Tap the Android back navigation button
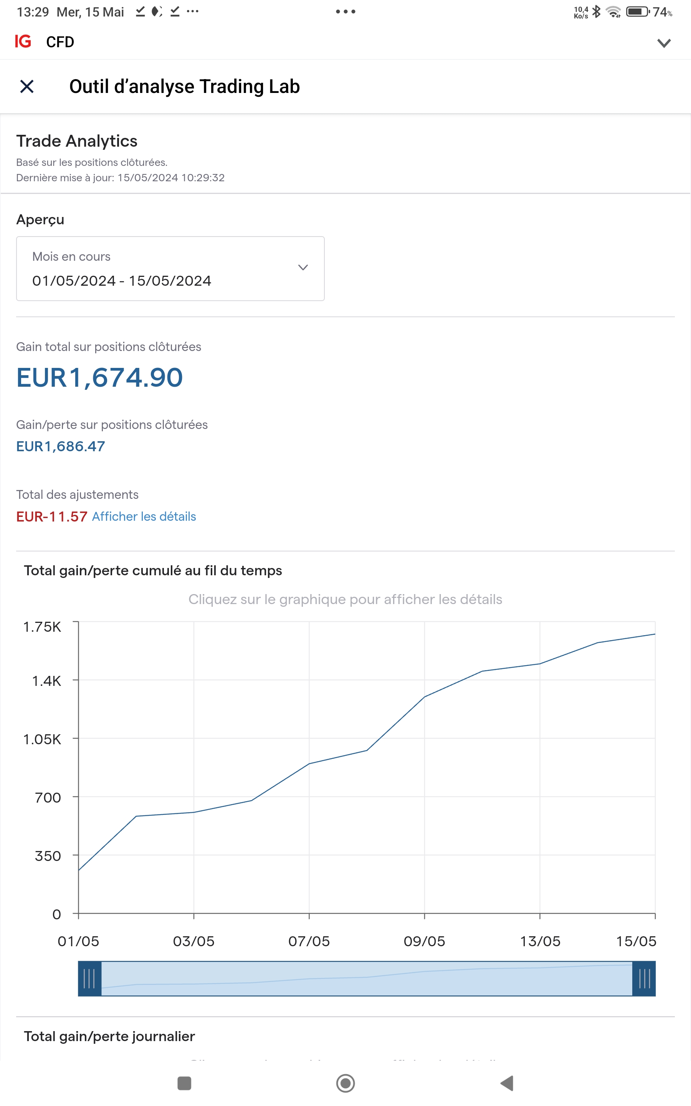Viewport: 691px width, 1106px height. (x=507, y=1083)
